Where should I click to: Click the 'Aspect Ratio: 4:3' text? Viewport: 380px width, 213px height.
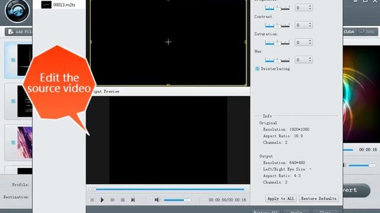pyautogui.click(x=282, y=176)
